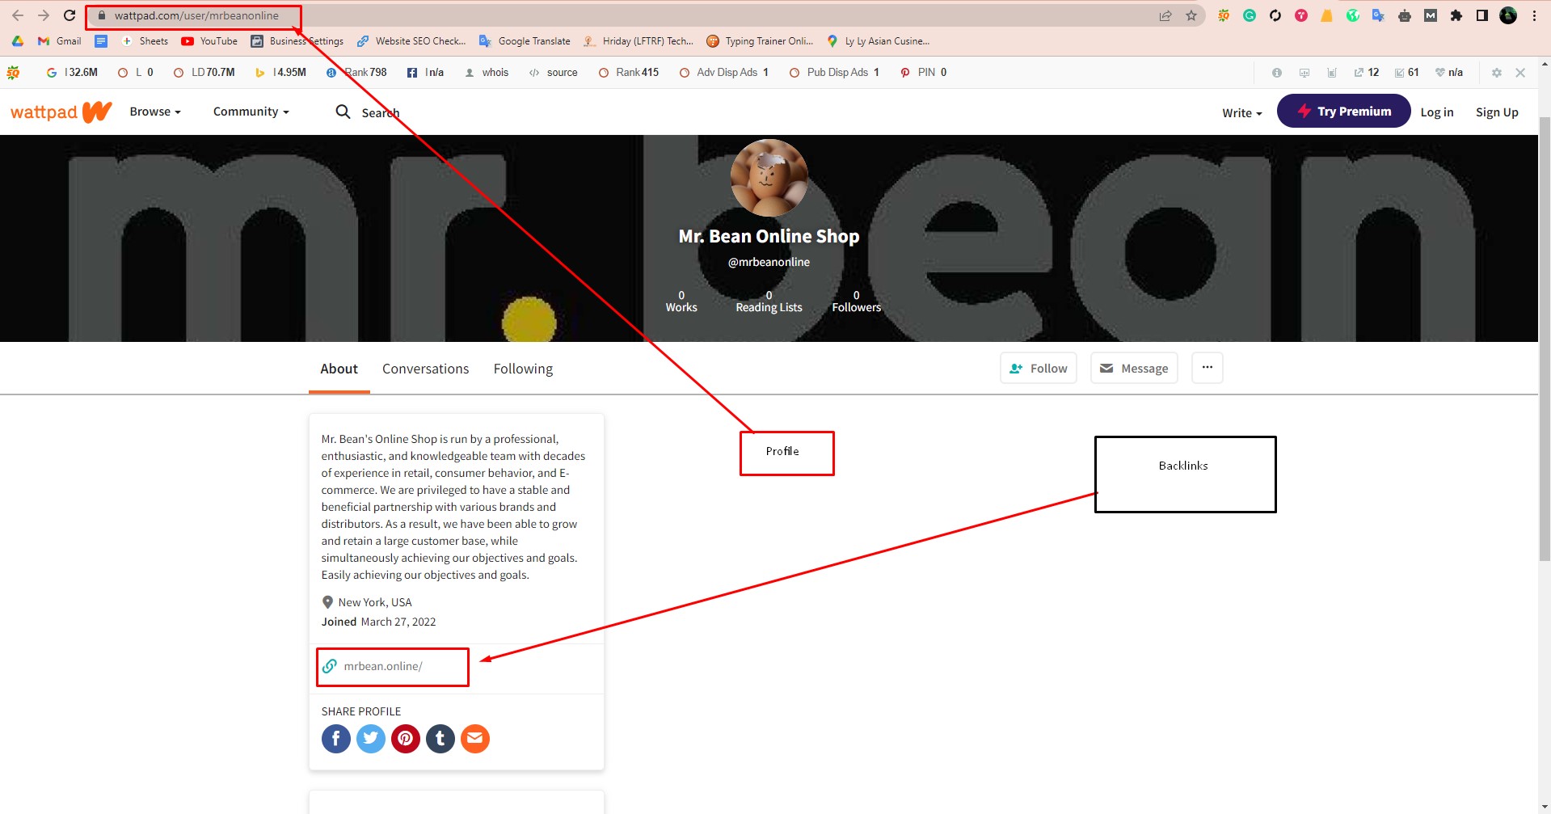Bookmark this page with the star icon
The width and height of the screenshot is (1551, 814).
tap(1191, 15)
